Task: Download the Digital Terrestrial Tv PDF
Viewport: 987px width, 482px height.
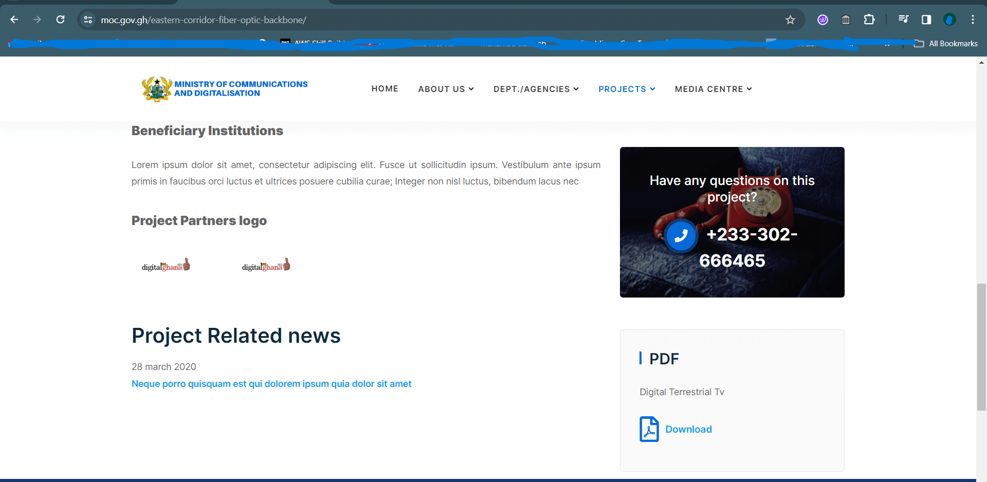Action: pyautogui.click(x=688, y=429)
